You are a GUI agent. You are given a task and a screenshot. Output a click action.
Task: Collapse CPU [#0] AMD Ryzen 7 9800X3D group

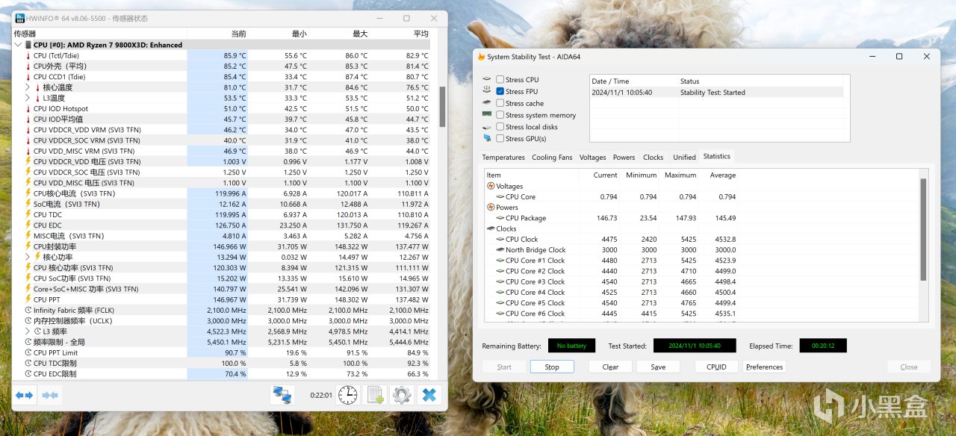point(18,45)
